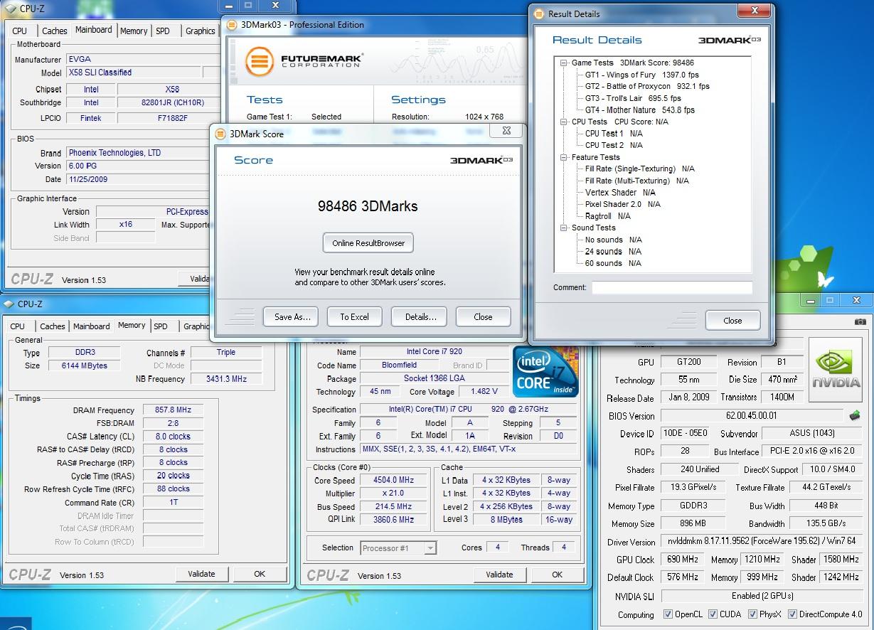Viewport: 874px width, 630px height.
Task: Click OK in the CPU-Z processor window
Action: coord(557,575)
